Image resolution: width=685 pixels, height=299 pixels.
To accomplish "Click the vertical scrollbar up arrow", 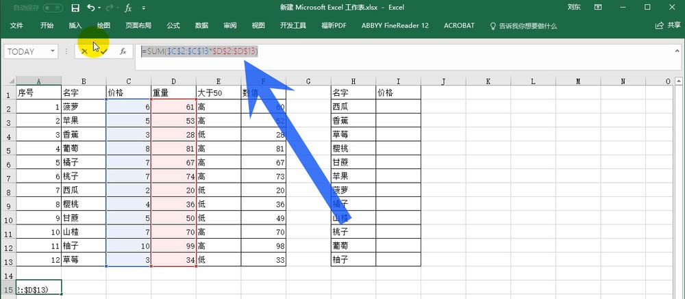I will [x=678, y=81].
